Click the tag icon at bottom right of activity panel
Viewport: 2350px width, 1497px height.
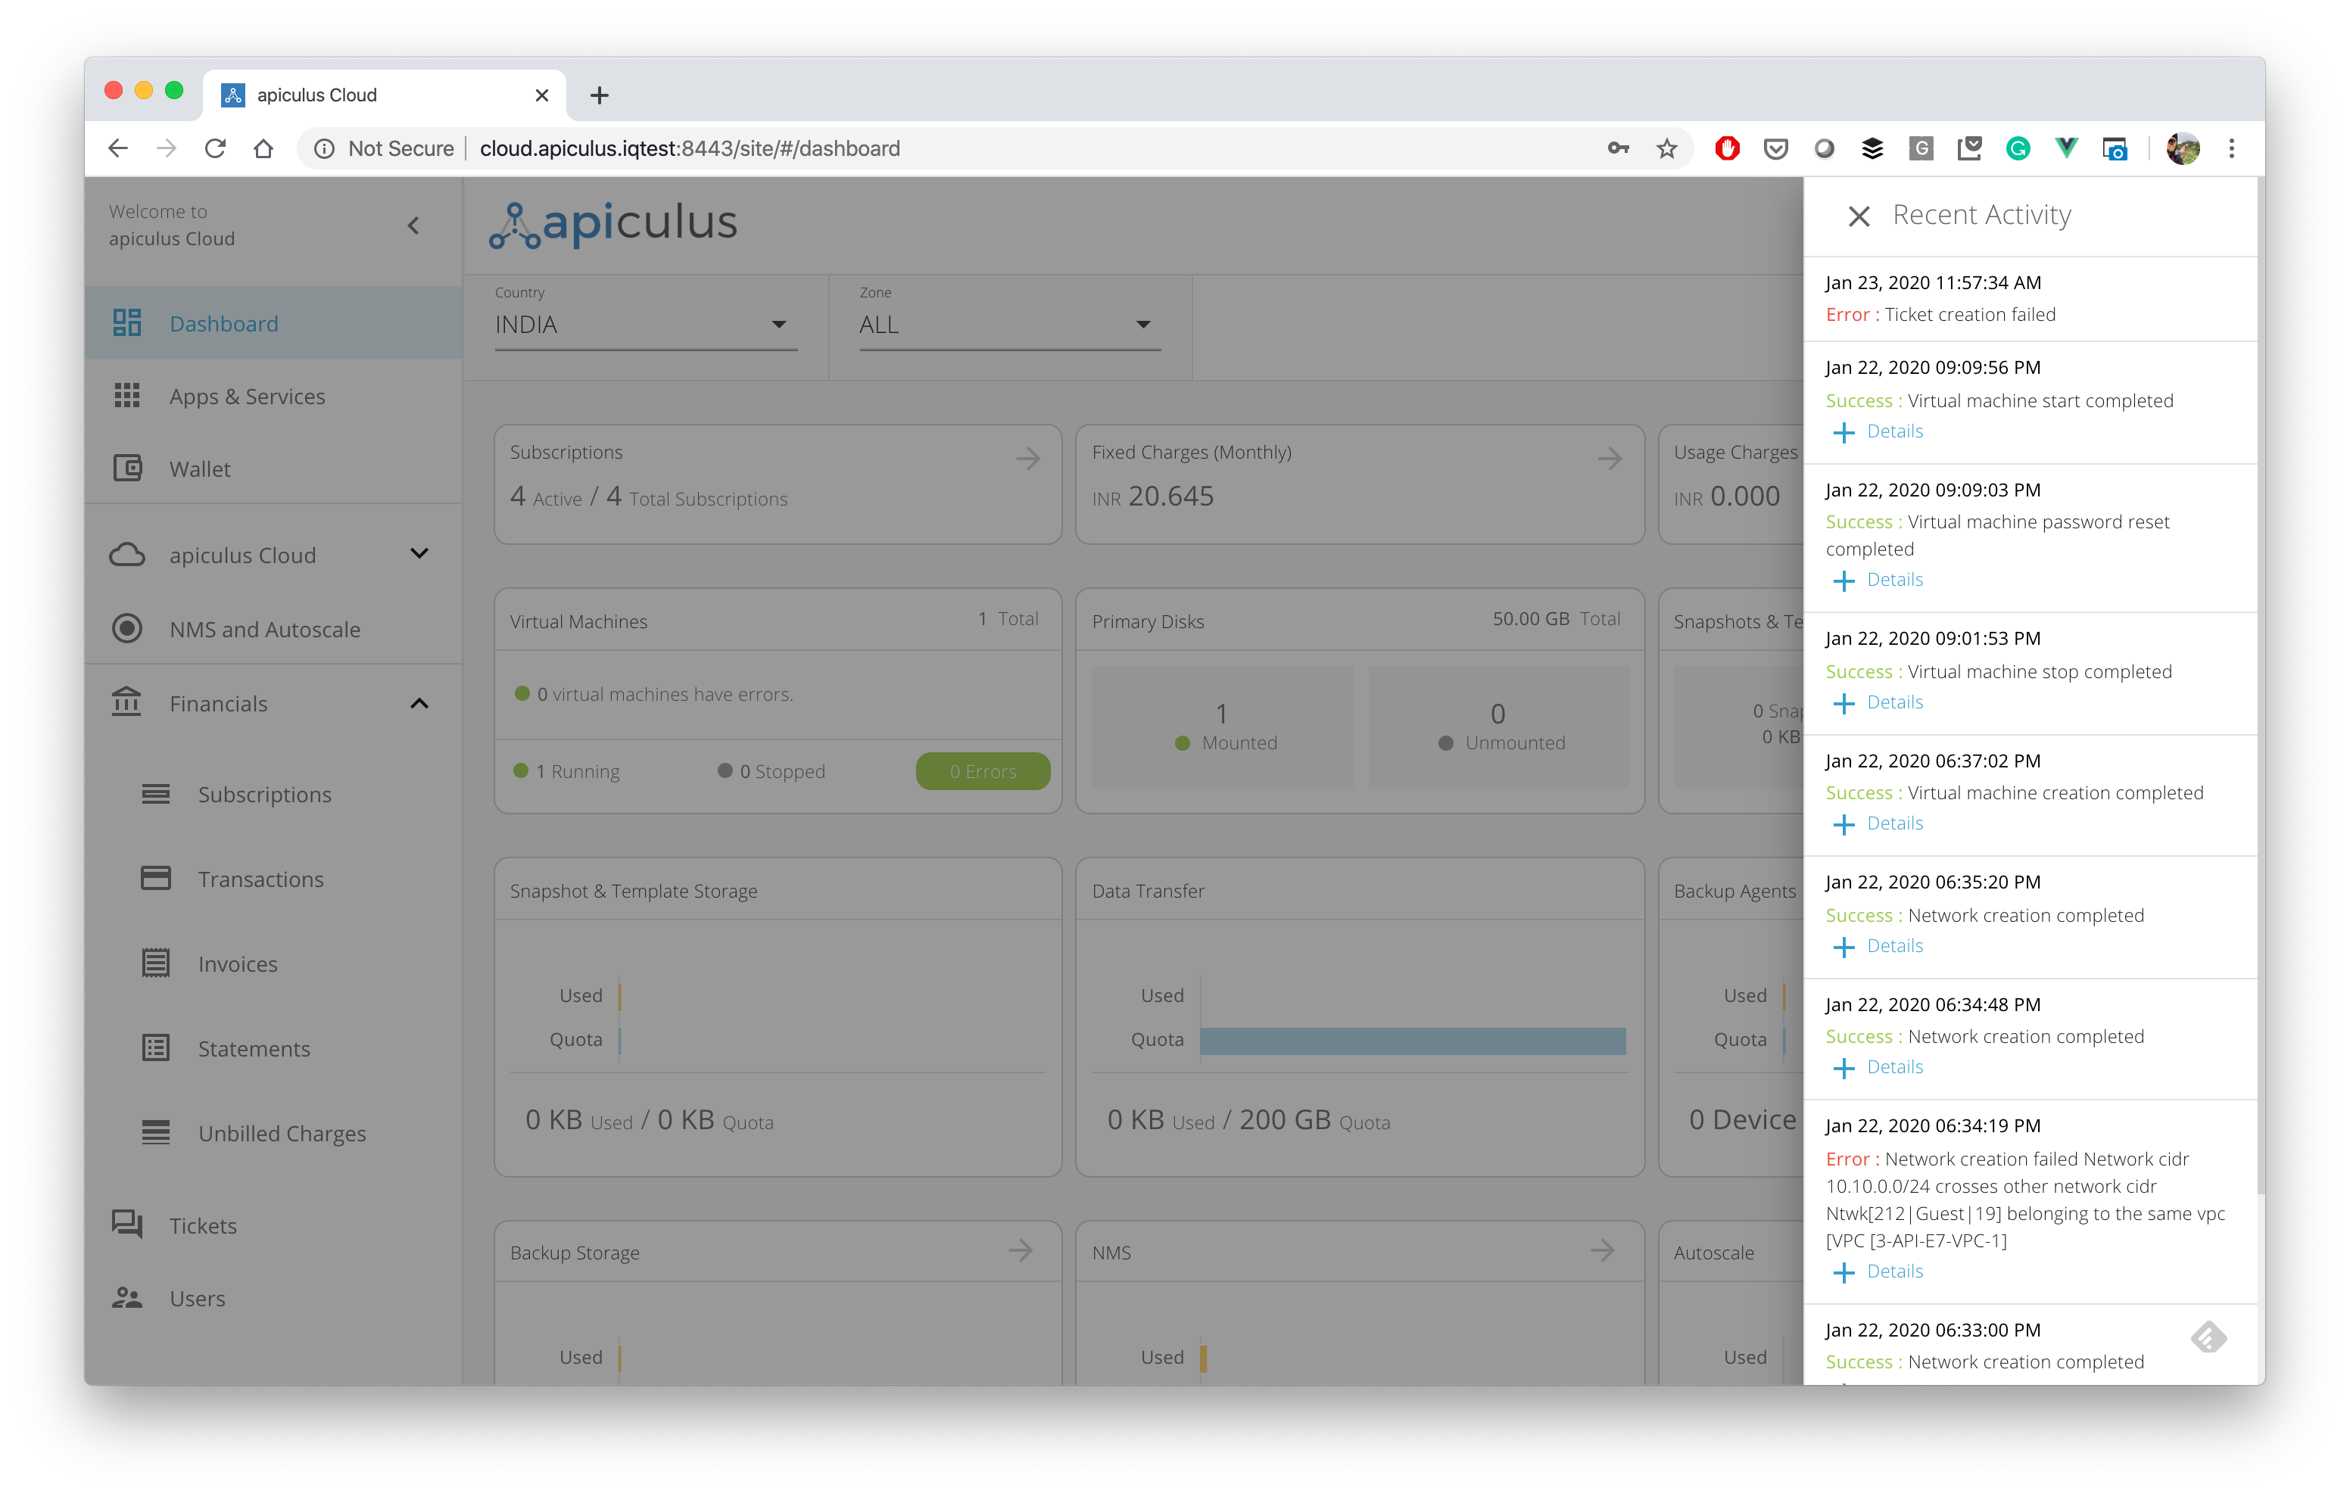[x=2208, y=1337]
